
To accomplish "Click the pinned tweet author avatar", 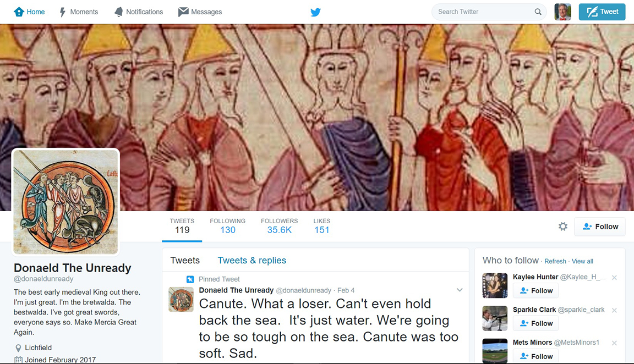I will 181,299.
